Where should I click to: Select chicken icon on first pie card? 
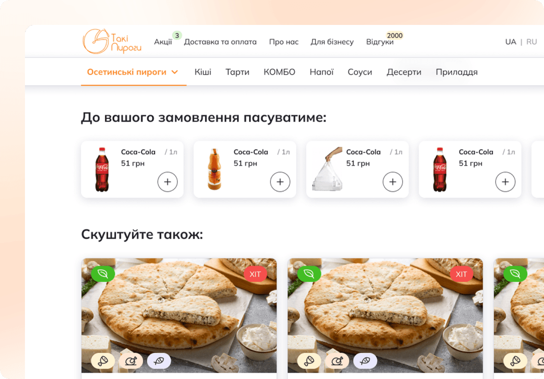131,361
